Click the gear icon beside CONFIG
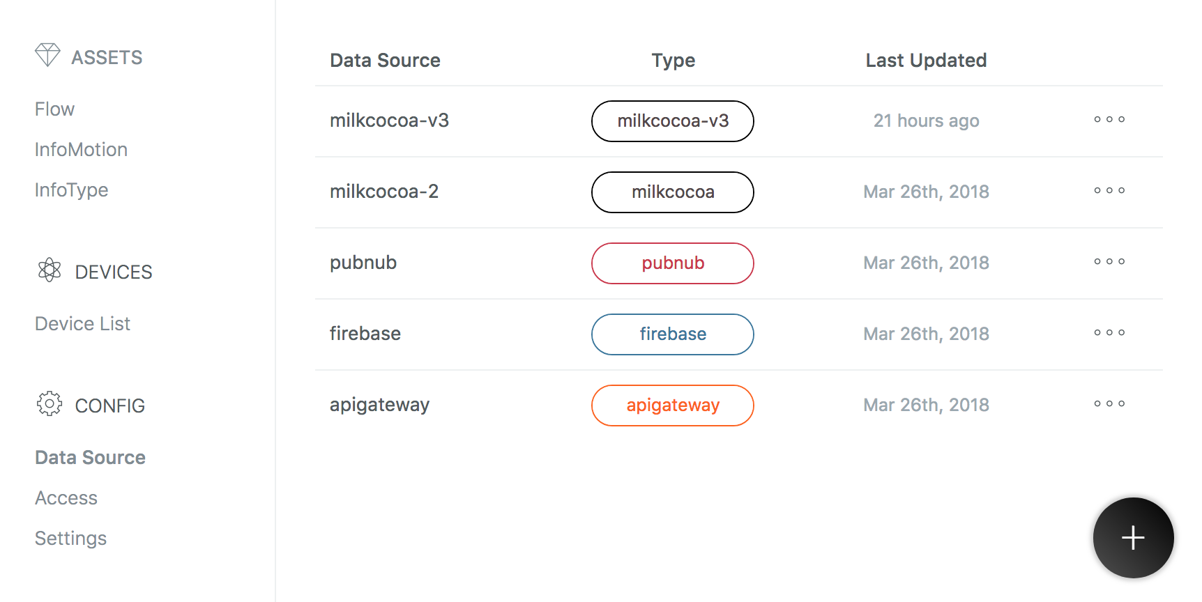Screen dimensions: 1202x602 50,403
